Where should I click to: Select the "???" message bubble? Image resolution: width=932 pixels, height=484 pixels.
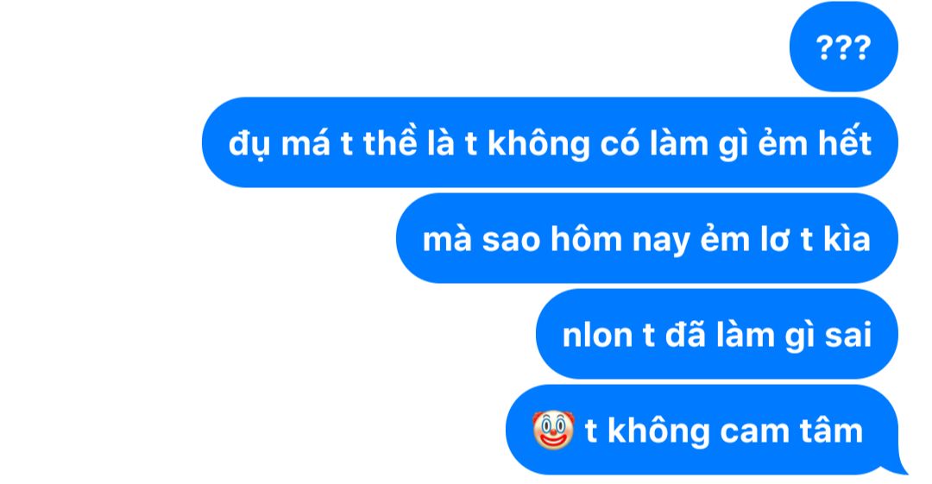coord(843,47)
